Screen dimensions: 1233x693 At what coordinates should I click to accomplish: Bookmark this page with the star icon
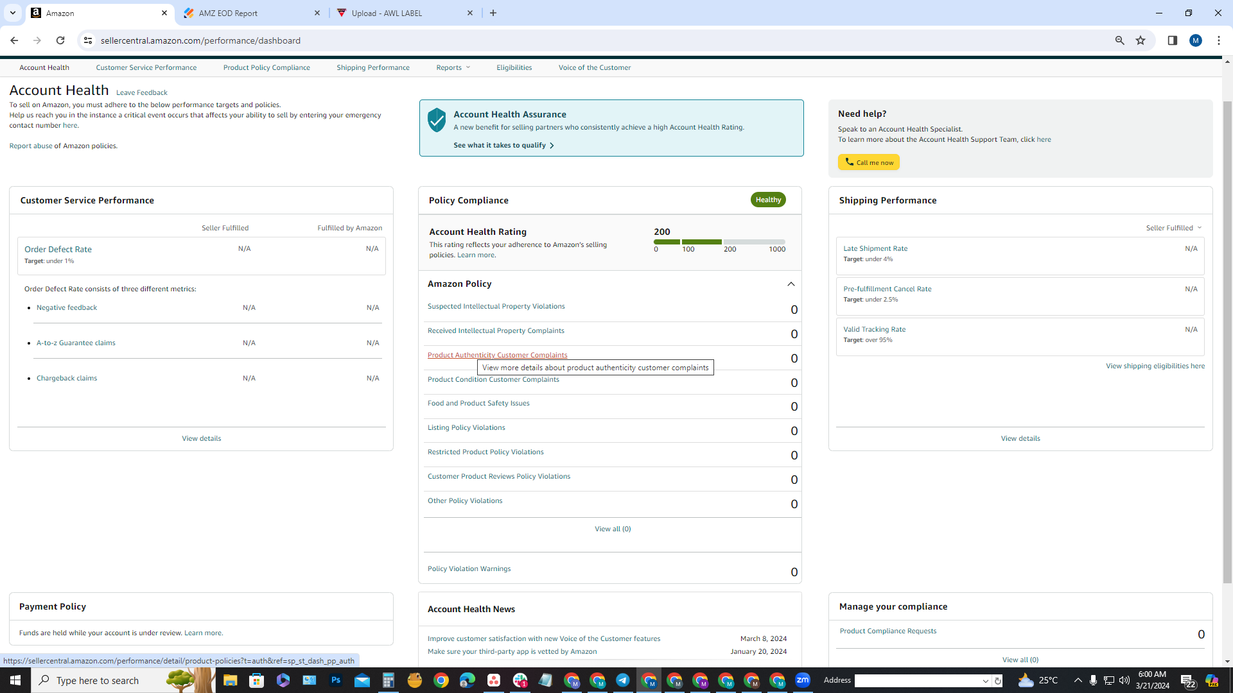tap(1141, 40)
